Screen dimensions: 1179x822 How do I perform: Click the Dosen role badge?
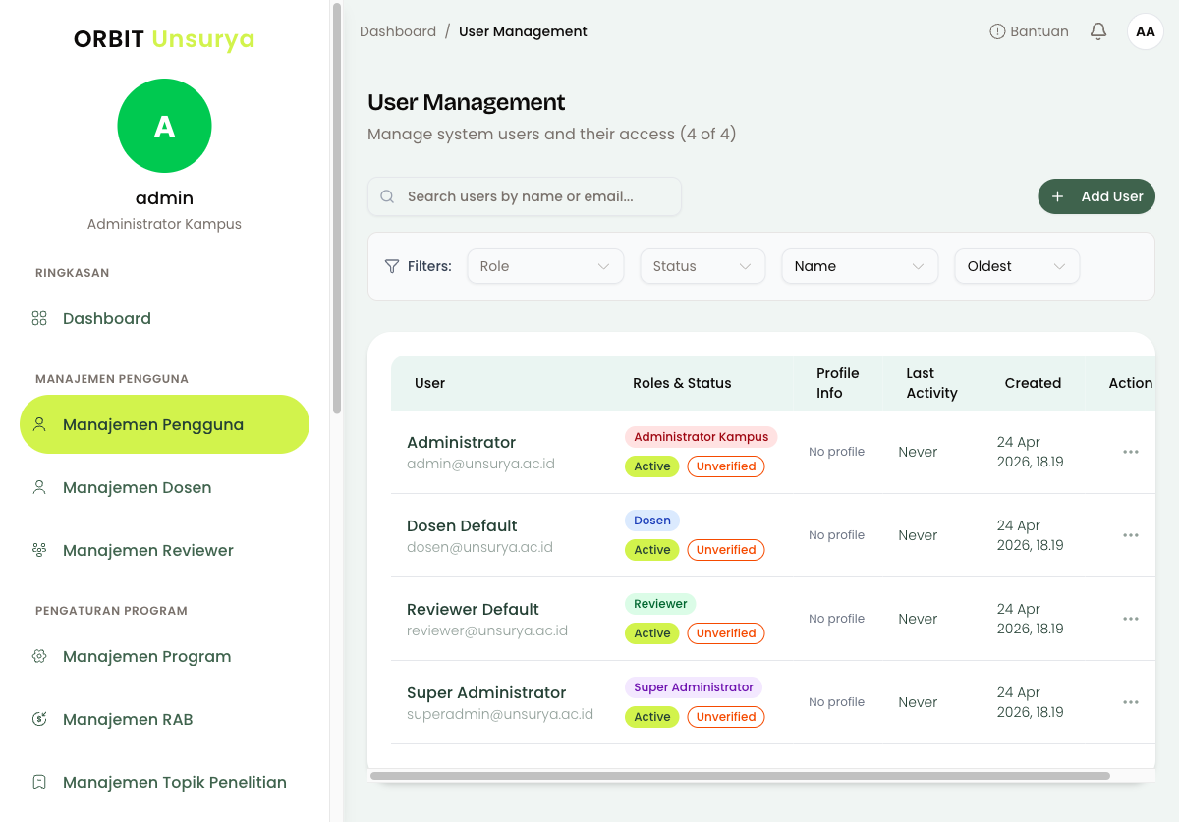(x=652, y=521)
